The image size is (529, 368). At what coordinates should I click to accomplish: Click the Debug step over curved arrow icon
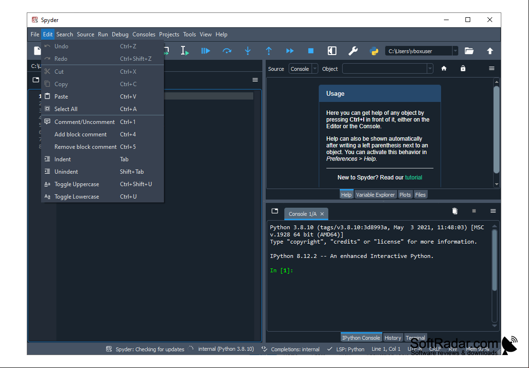[x=227, y=51]
